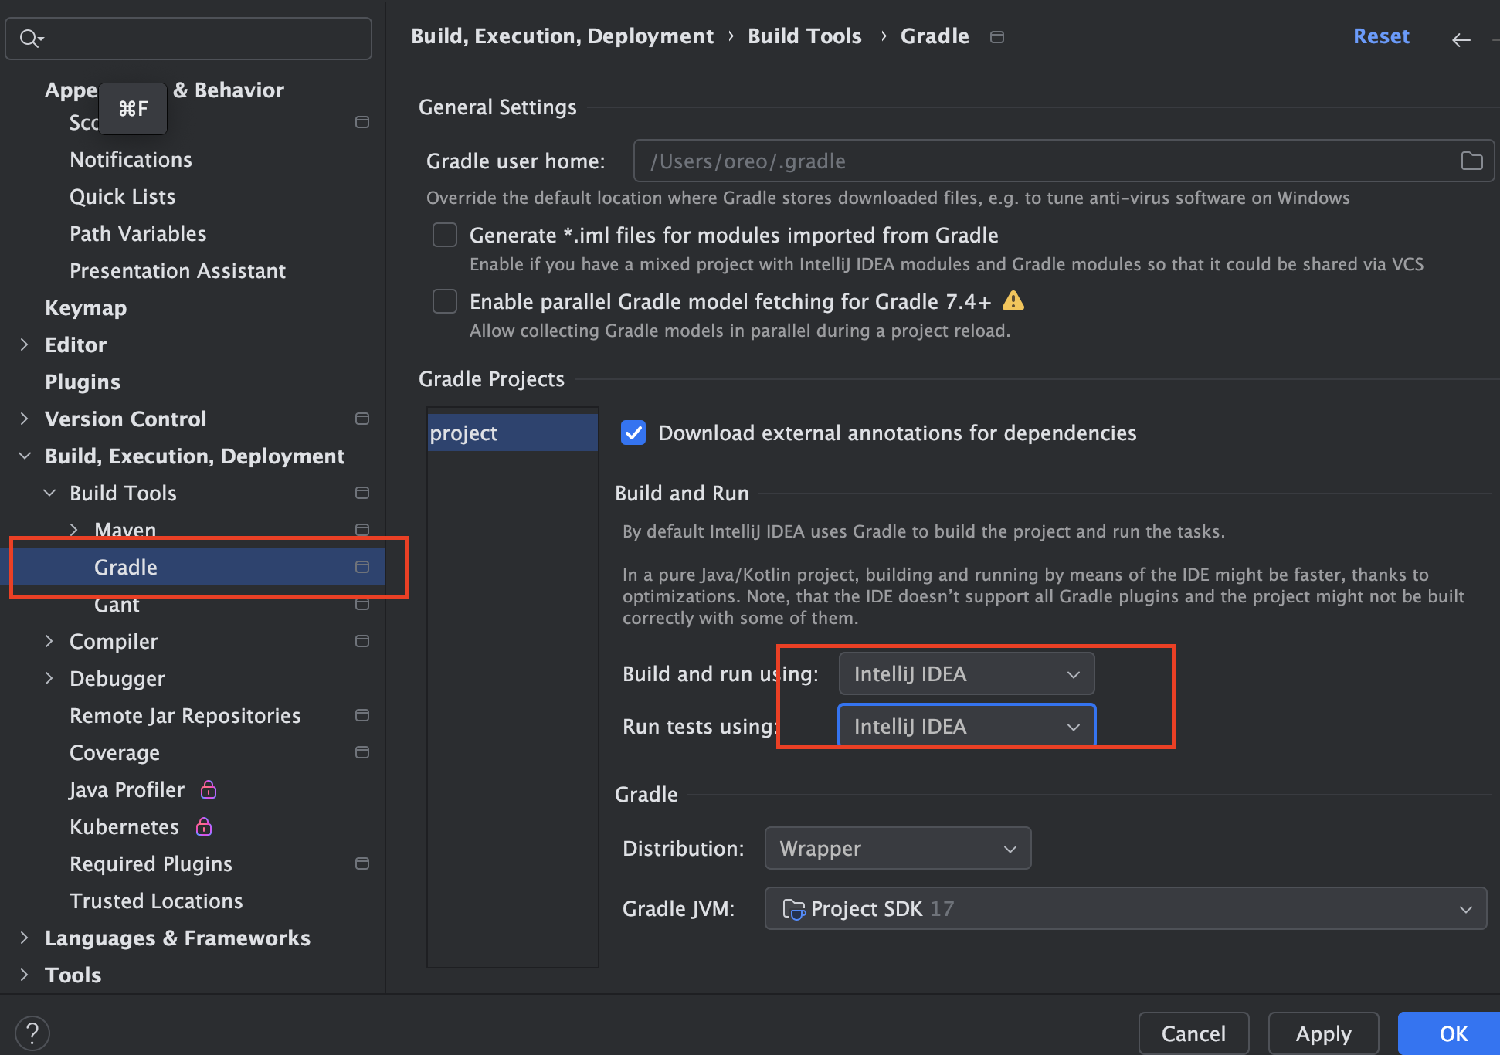Image resolution: width=1500 pixels, height=1055 pixels.
Task: Click the Gradle user home path field
Action: tap(1043, 161)
